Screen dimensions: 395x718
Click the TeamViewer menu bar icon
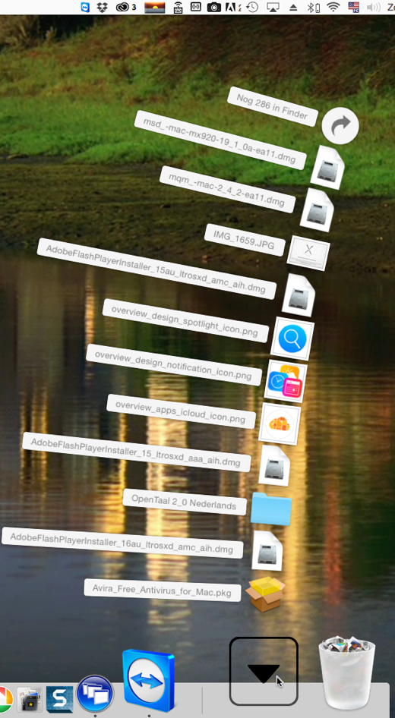tap(85, 7)
